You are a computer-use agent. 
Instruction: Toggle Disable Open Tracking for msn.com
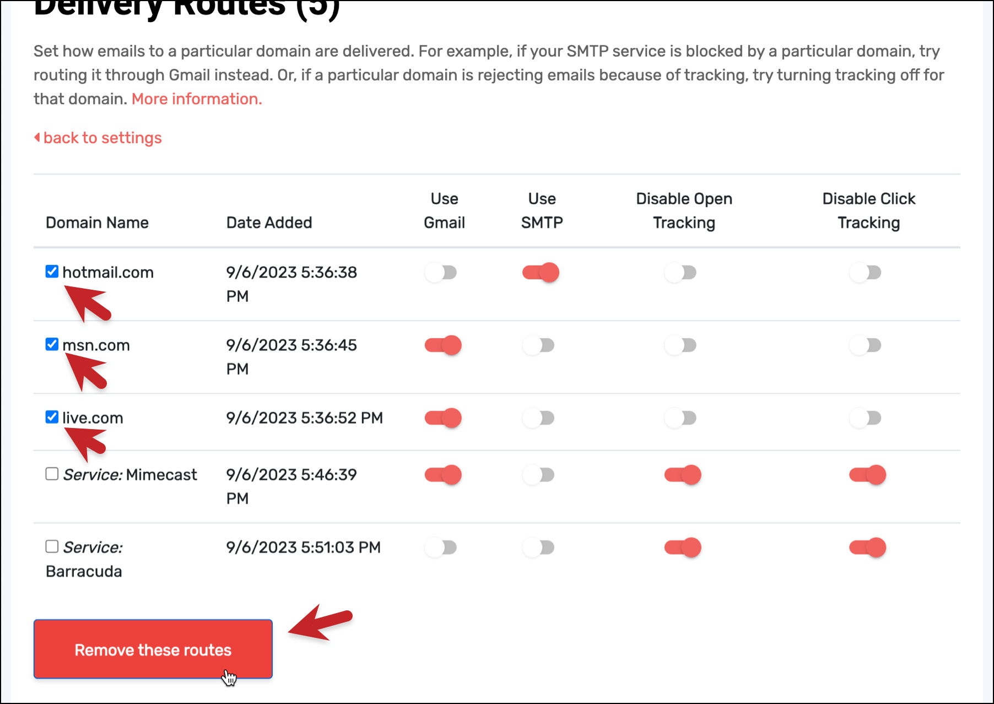pyautogui.click(x=680, y=345)
